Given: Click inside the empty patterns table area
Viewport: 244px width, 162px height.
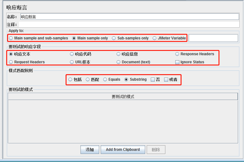Looking at the screenshot, I should coord(123,121).
